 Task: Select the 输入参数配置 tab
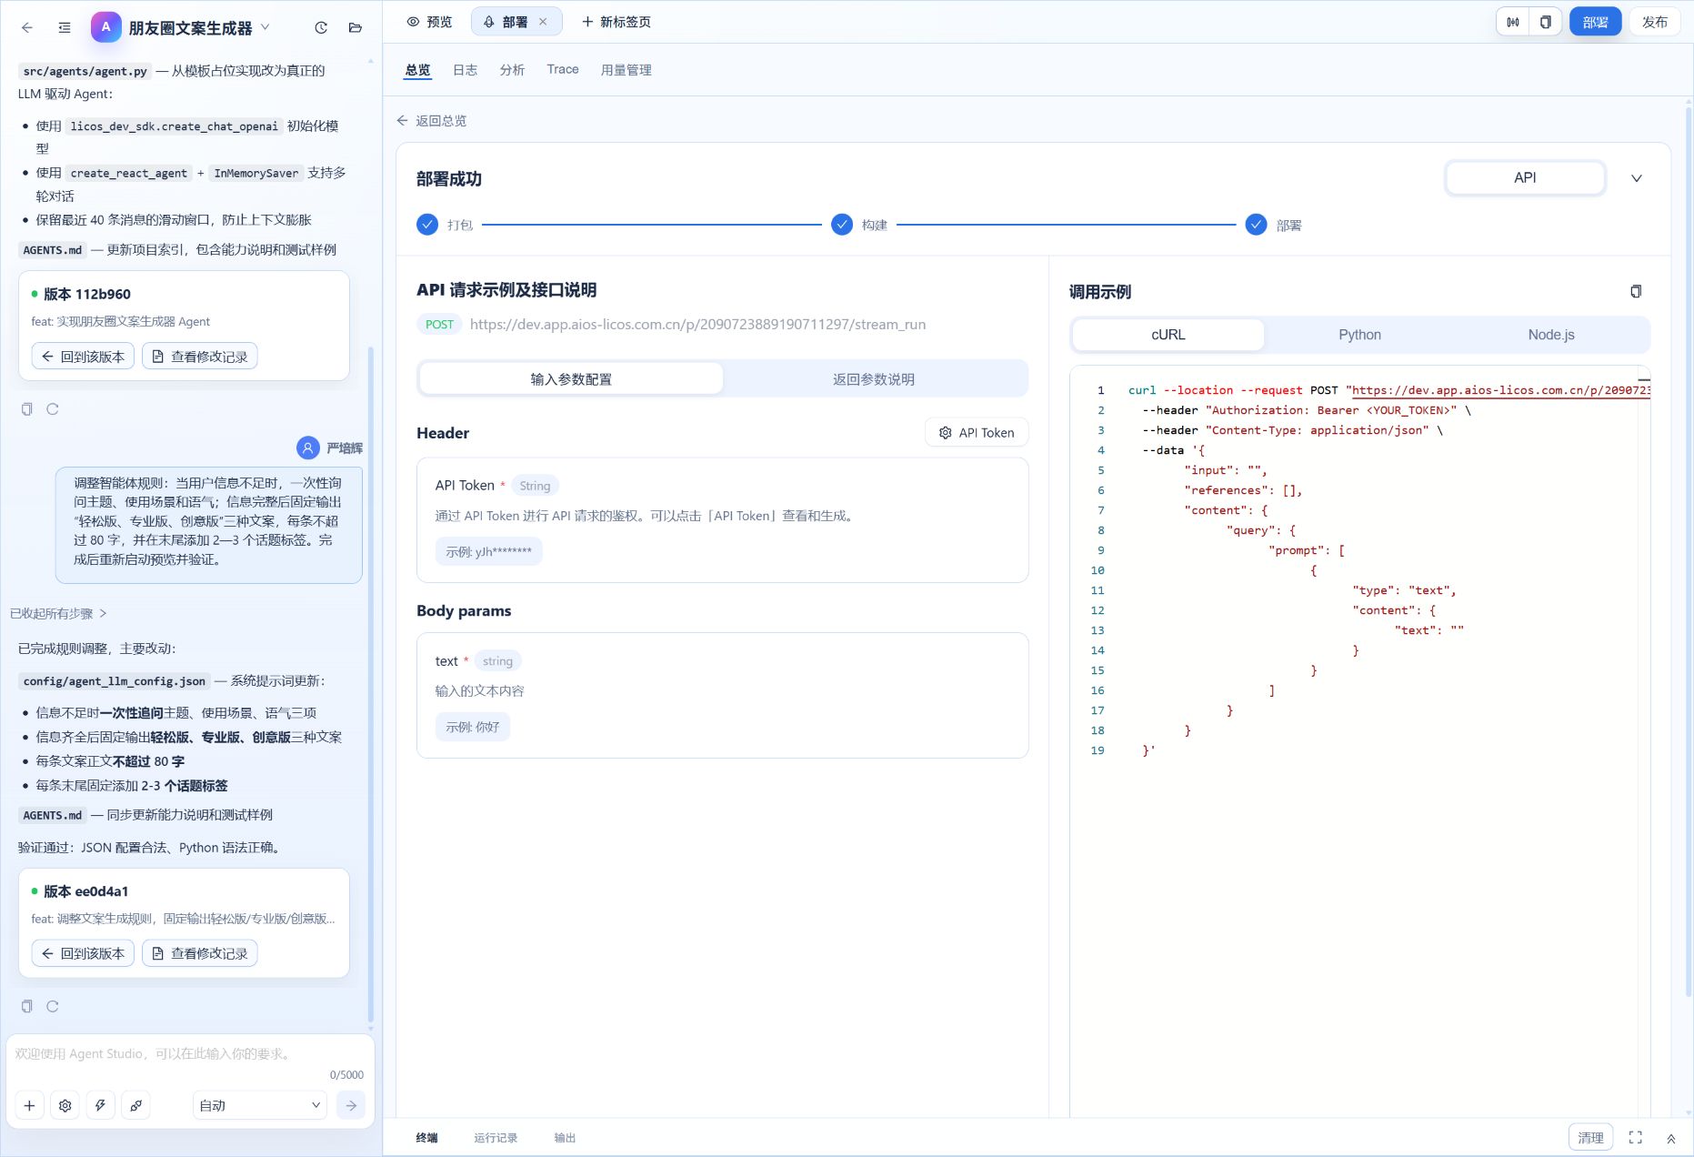pyautogui.click(x=571, y=379)
